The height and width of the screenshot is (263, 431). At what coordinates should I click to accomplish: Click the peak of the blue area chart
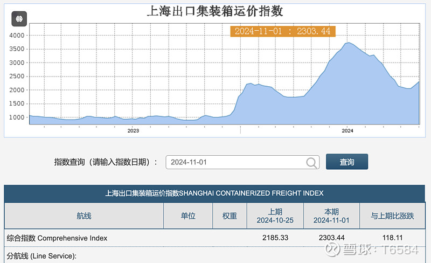(348, 43)
